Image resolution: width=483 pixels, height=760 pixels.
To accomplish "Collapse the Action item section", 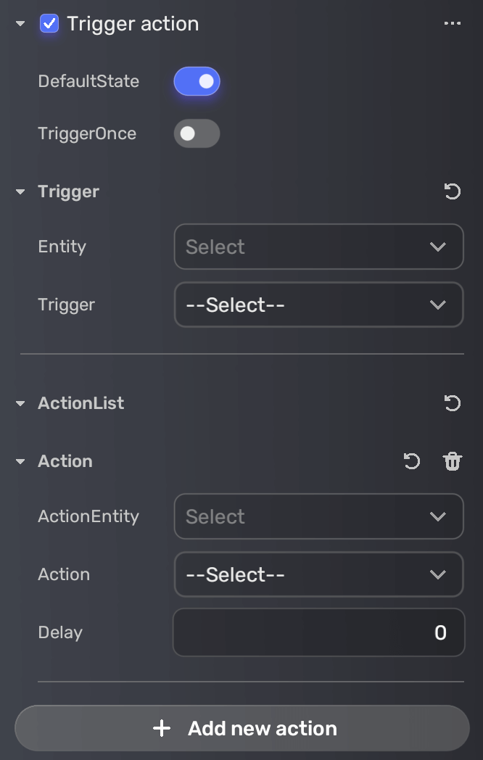I will [20, 462].
